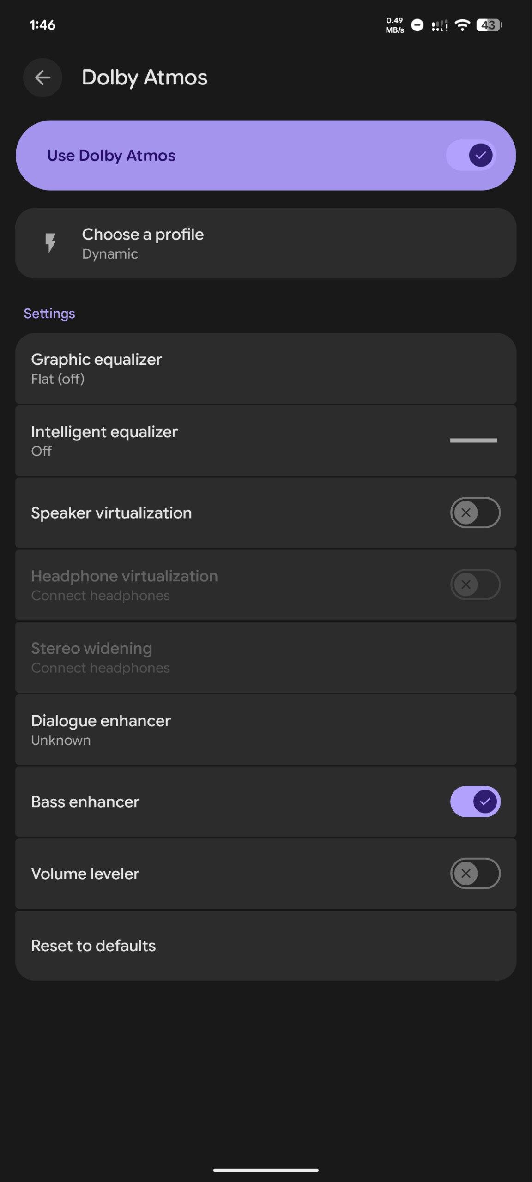The width and height of the screenshot is (532, 1182).
Task: Tap the battery indicator icon
Action: (489, 25)
